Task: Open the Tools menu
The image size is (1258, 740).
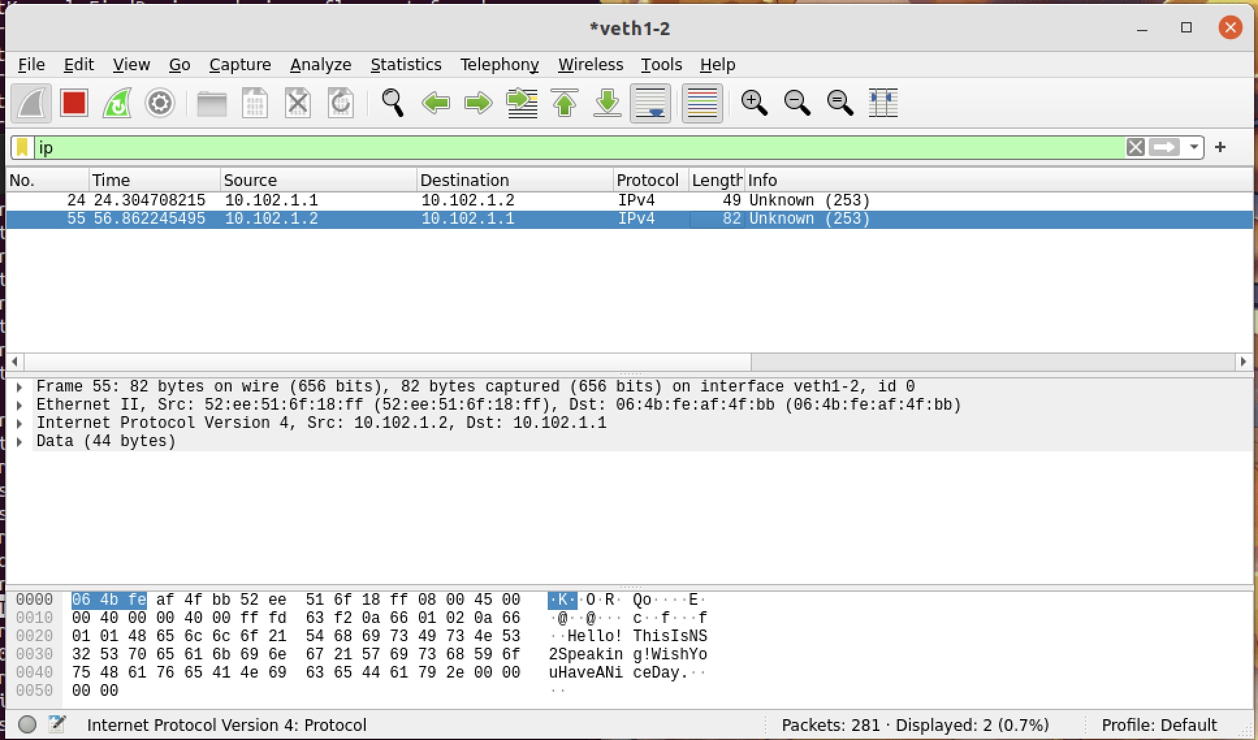Action: [662, 64]
